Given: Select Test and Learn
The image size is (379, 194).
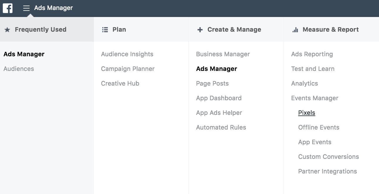Looking at the screenshot, I should click(x=313, y=69).
